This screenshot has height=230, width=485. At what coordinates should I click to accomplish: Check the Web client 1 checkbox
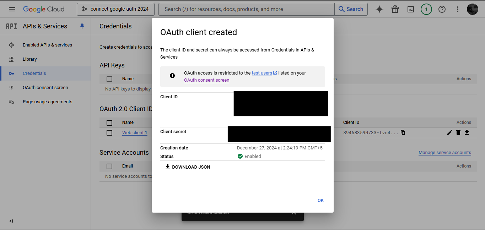coord(109,132)
